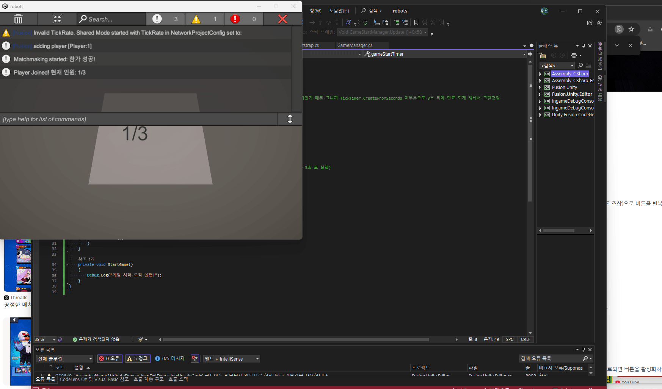
Task: Click new folder icon in Class View
Action: click(543, 55)
